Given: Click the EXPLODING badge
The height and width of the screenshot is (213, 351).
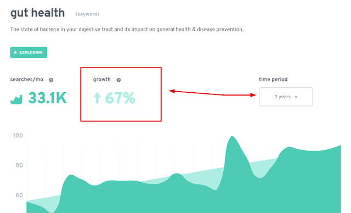Looking at the screenshot, I should click(29, 52).
